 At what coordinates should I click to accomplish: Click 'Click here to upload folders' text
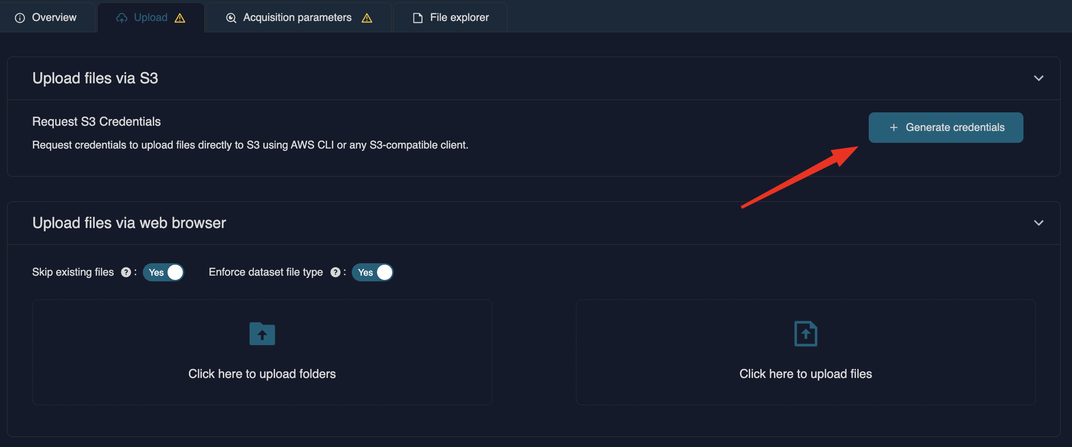[262, 374]
